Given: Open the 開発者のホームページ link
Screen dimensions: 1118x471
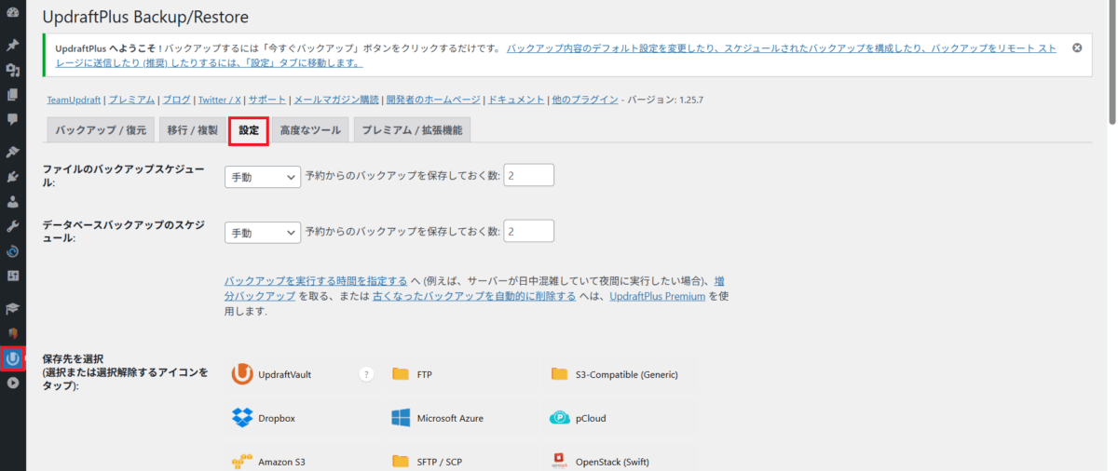Looking at the screenshot, I should coord(433,99).
